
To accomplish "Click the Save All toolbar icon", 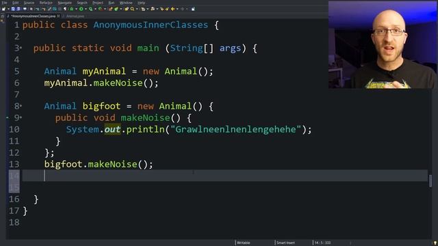I will pos(18,9).
